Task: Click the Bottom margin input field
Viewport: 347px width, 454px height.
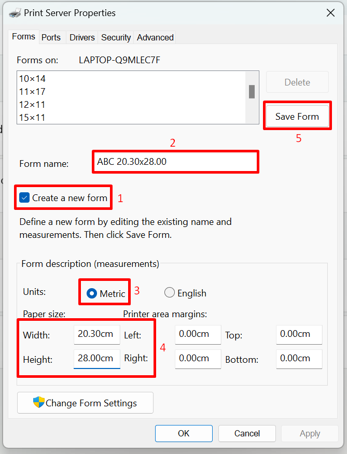Action: tap(299, 359)
